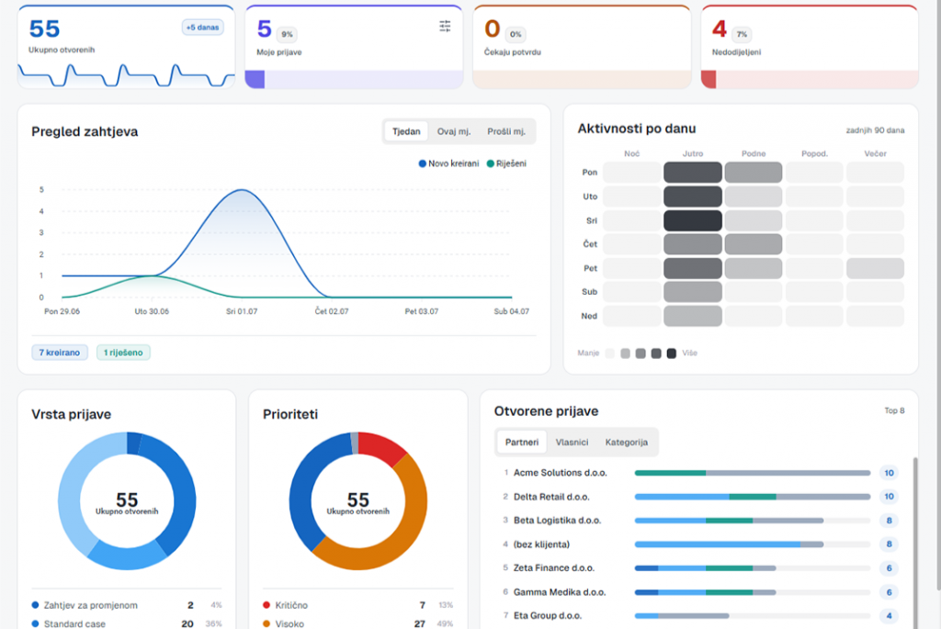Switch to the Ovaj mj. tab
This screenshot has height=629, width=941.
(x=454, y=131)
